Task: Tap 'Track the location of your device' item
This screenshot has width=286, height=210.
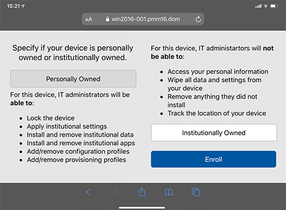Action: [x=217, y=113]
